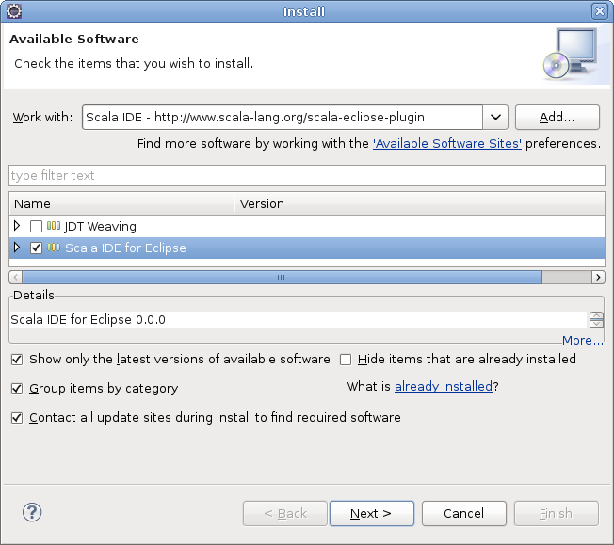Screen dimensions: 614x545
Task: Check the JDT Weaving checkbox
Action: [x=36, y=226]
